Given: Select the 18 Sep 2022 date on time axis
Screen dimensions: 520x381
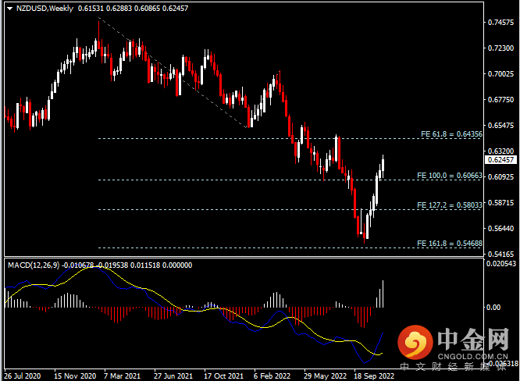Looking at the screenshot, I should pos(372,375).
